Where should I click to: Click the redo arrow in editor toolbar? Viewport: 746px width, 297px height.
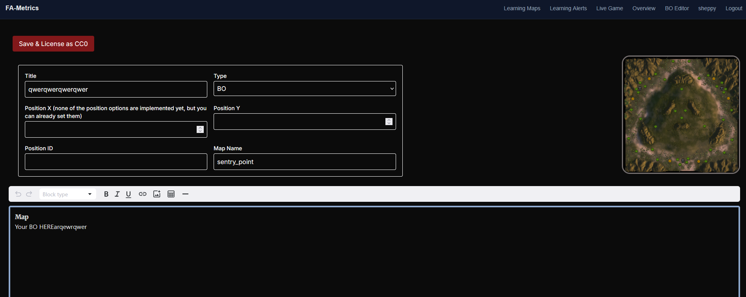click(29, 194)
